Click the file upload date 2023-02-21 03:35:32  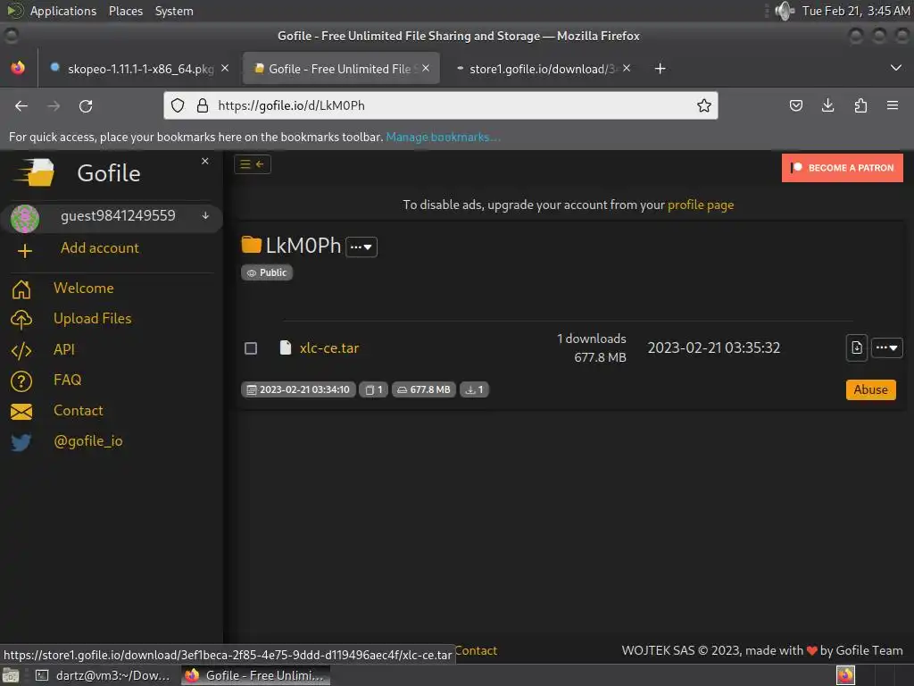(713, 347)
